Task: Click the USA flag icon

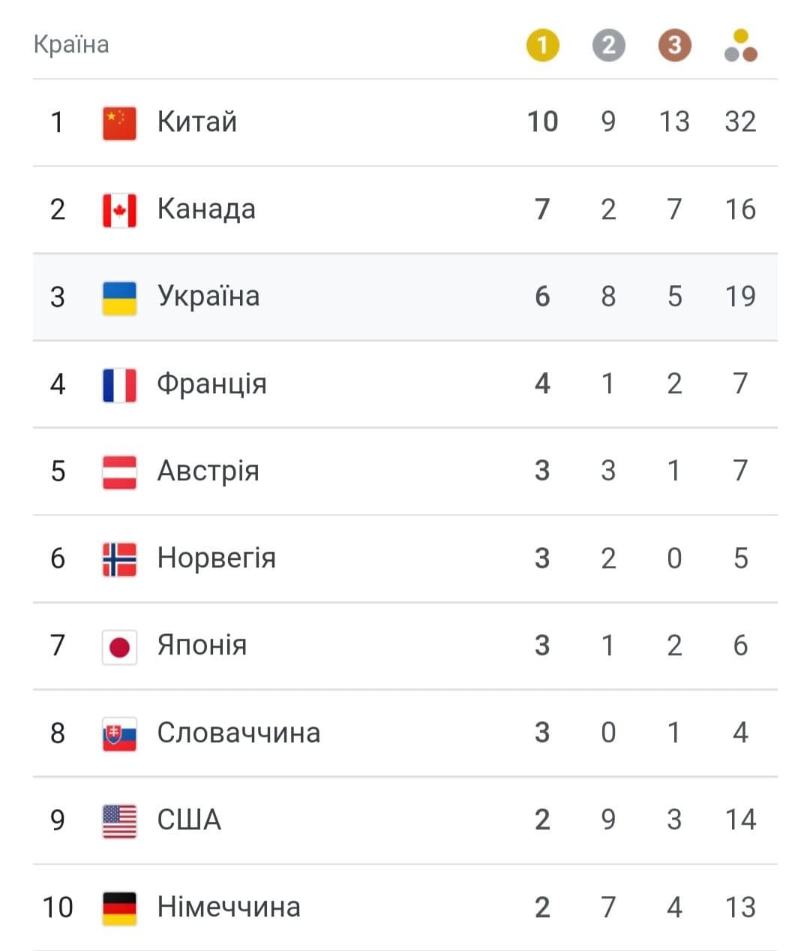Action: (x=119, y=820)
